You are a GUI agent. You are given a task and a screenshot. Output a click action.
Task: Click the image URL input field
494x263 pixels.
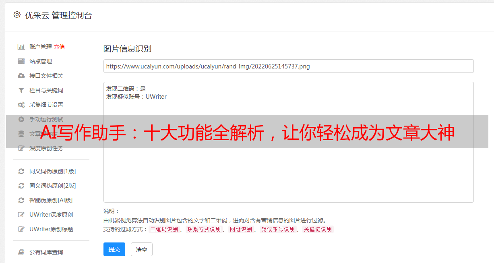click(x=288, y=66)
